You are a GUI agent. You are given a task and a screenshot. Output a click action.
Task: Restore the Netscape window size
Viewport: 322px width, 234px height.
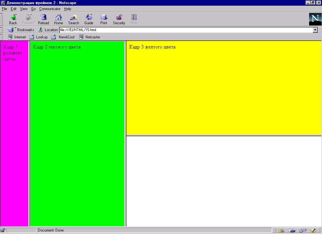[x=313, y=3]
